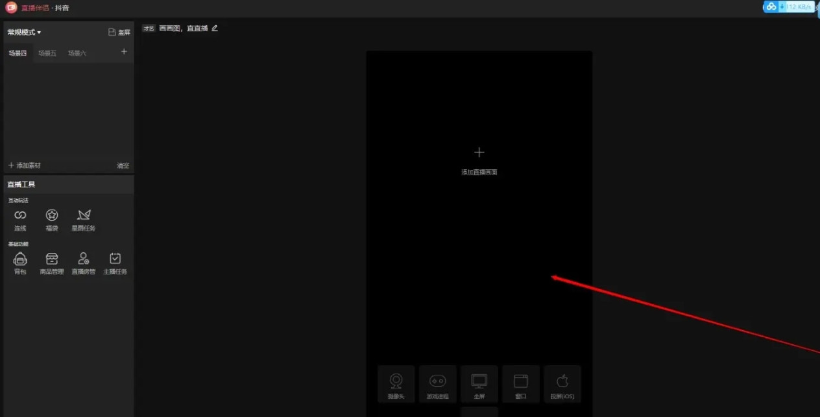
Task: Select 投屏(iOS) screen mirroring source
Action: click(x=562, y=384)
